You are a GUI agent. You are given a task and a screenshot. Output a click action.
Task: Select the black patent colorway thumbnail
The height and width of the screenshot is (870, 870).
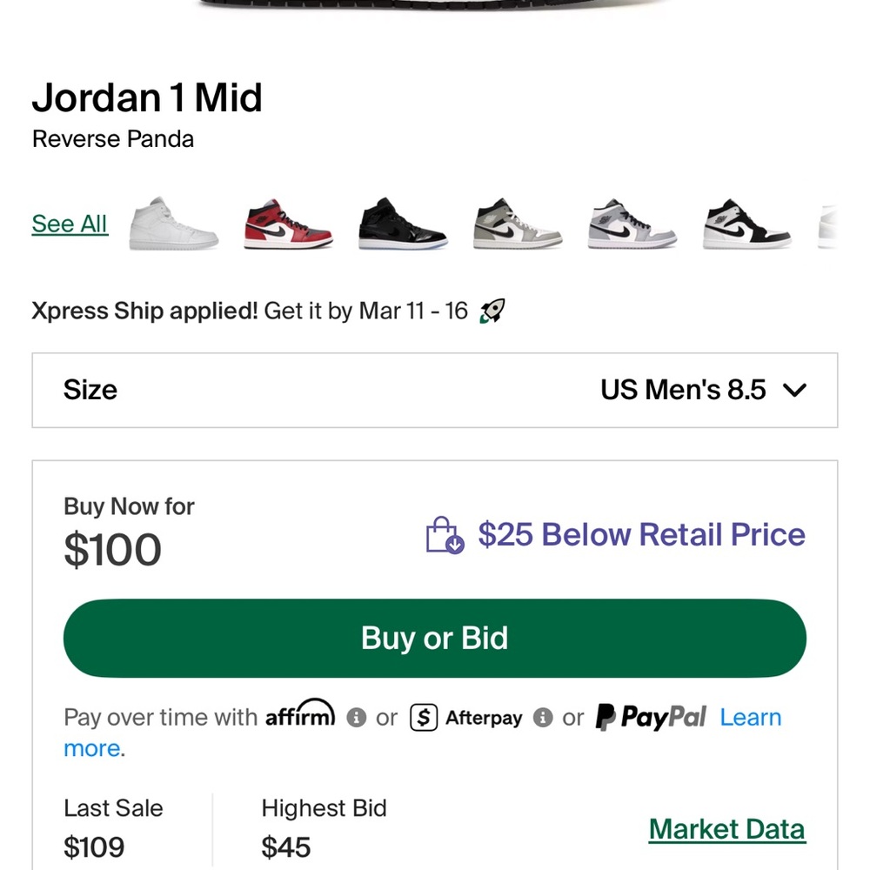click(x=402, y=224)
